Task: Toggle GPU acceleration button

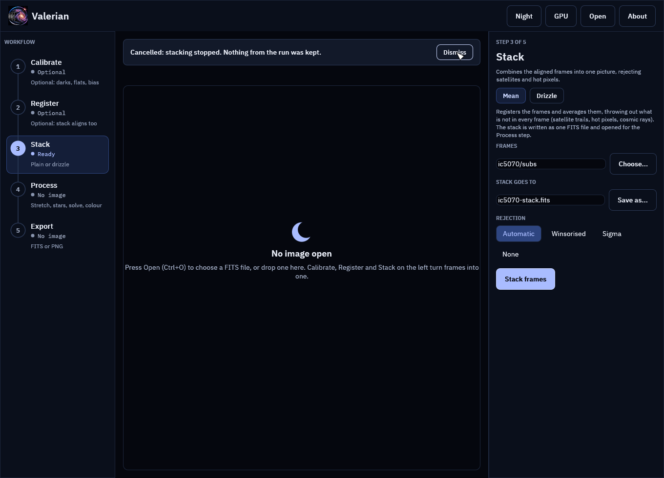Action: click(x=561, y=16)
